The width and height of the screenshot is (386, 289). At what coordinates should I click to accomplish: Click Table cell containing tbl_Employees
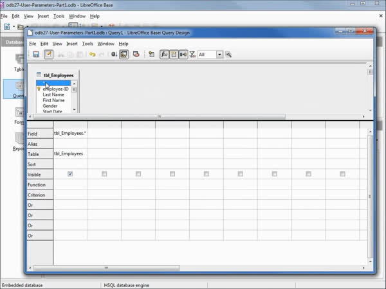coord(70,153)
